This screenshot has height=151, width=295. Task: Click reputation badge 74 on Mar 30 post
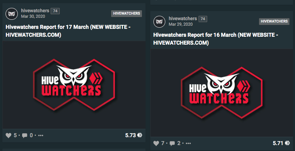(55, 11)
